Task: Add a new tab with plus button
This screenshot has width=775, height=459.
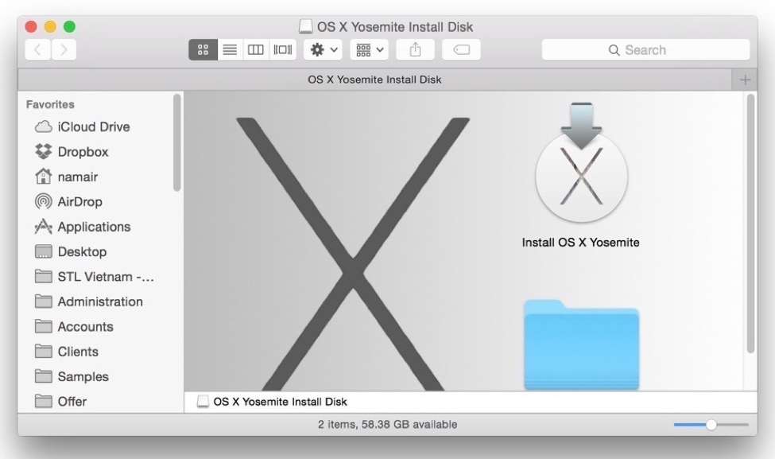Action: (745, 80)
